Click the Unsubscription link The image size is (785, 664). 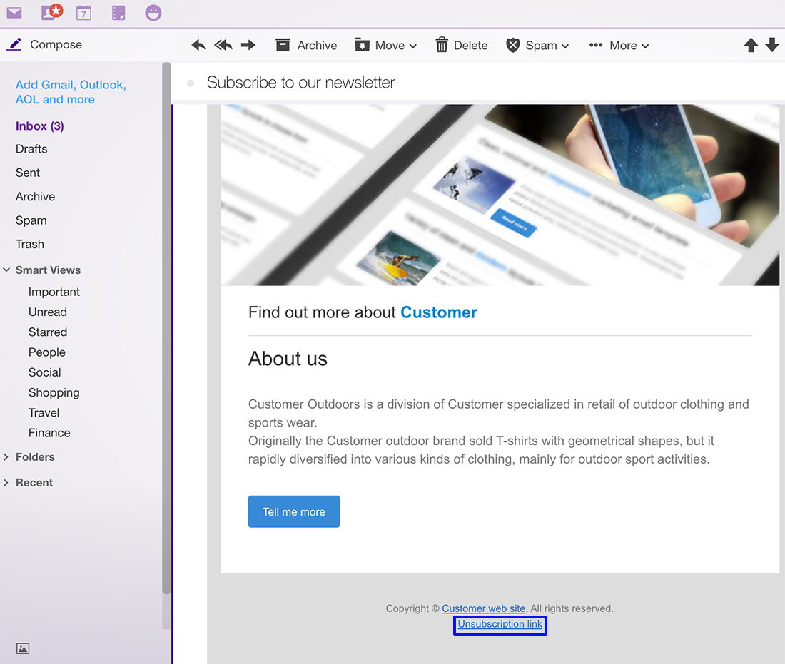coord(500,624)
